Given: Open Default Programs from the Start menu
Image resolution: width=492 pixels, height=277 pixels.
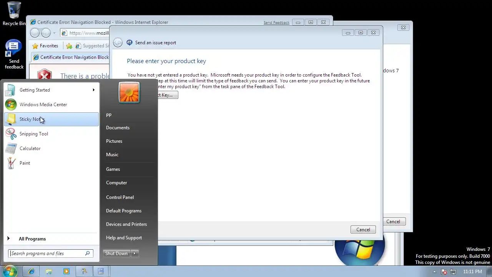Looking at the screenshot, I should point(124,211).
